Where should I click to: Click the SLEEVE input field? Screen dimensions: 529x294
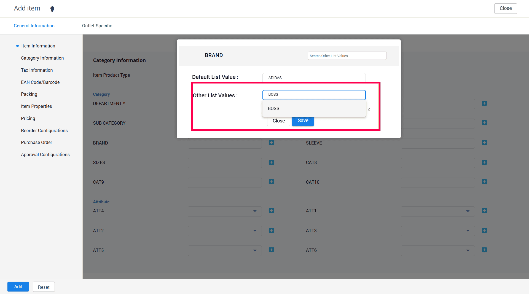438,143
